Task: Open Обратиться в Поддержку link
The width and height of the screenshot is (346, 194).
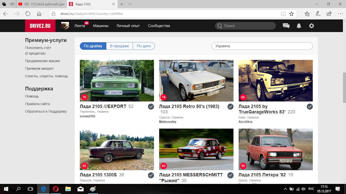Action: pyautogui.click(x=46, y=111)
